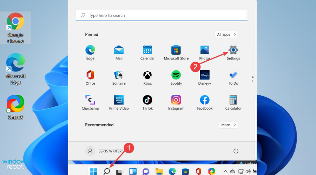Launch the TikTok app
This screenshot has height=175, width=316.
click(147, 103)
